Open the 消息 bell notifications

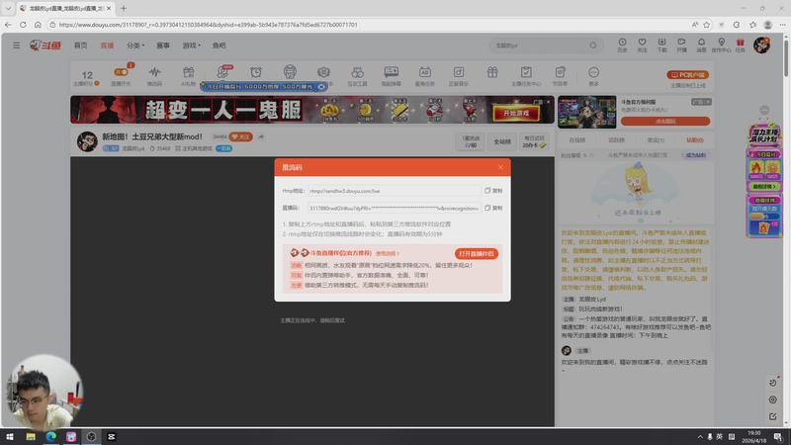(701, 45)
